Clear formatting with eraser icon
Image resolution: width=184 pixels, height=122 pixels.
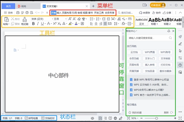79,19
